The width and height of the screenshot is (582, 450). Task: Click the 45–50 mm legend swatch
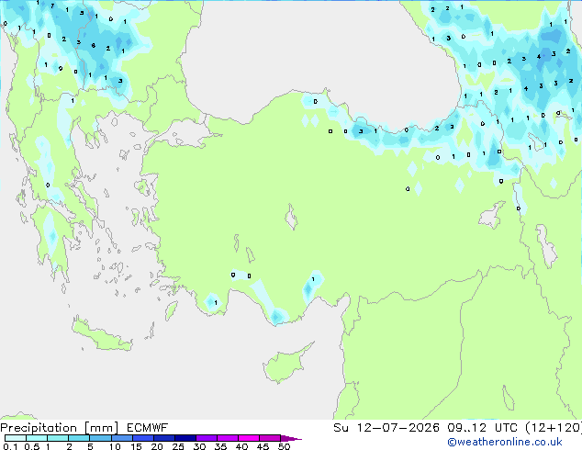(x=270, y=438)
